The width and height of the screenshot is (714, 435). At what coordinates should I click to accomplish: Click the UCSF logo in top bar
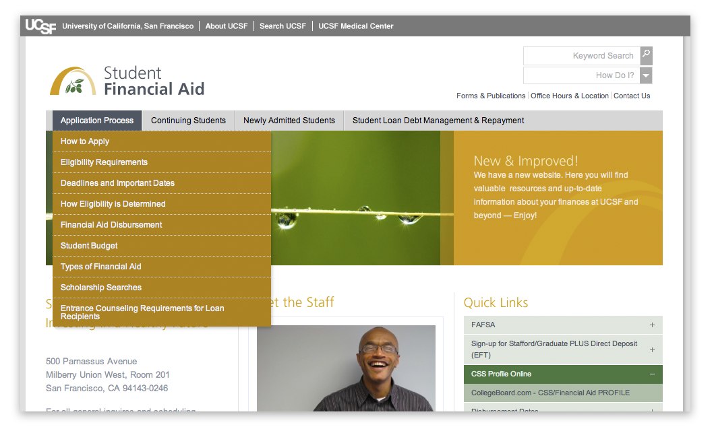pyautogui.click(x=40, y=26)
